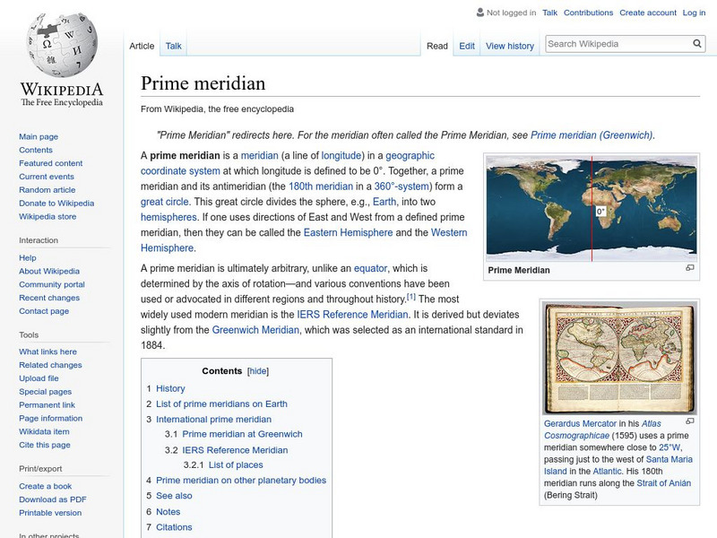Screen dimensions: 717x538
Task: Open the user Talk link at top
Action: (549, 13)
